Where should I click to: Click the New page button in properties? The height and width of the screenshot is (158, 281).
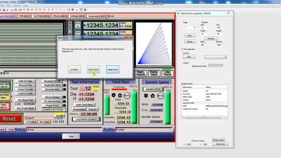pos(190,36)
